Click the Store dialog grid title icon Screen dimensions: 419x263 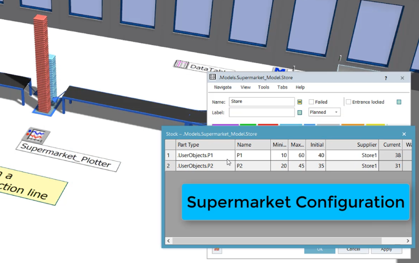(213, 77)
